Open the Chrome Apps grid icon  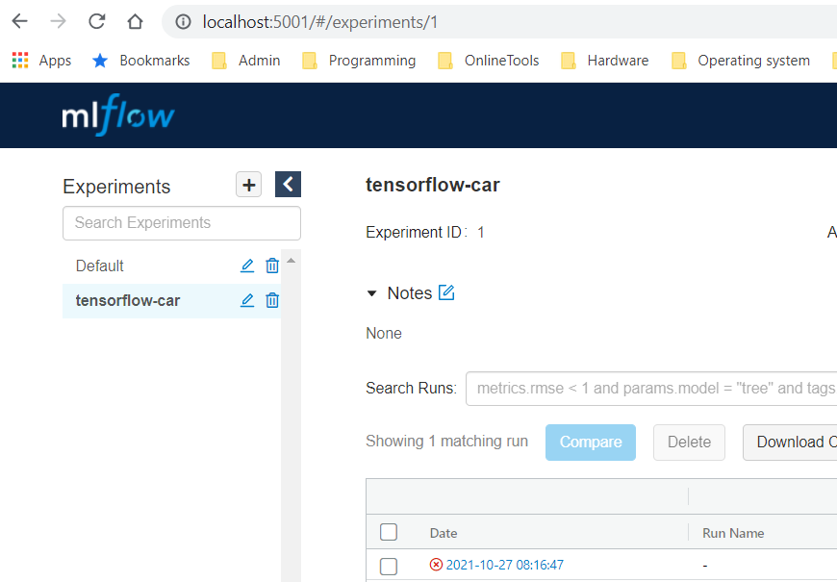tap(19, 60)
